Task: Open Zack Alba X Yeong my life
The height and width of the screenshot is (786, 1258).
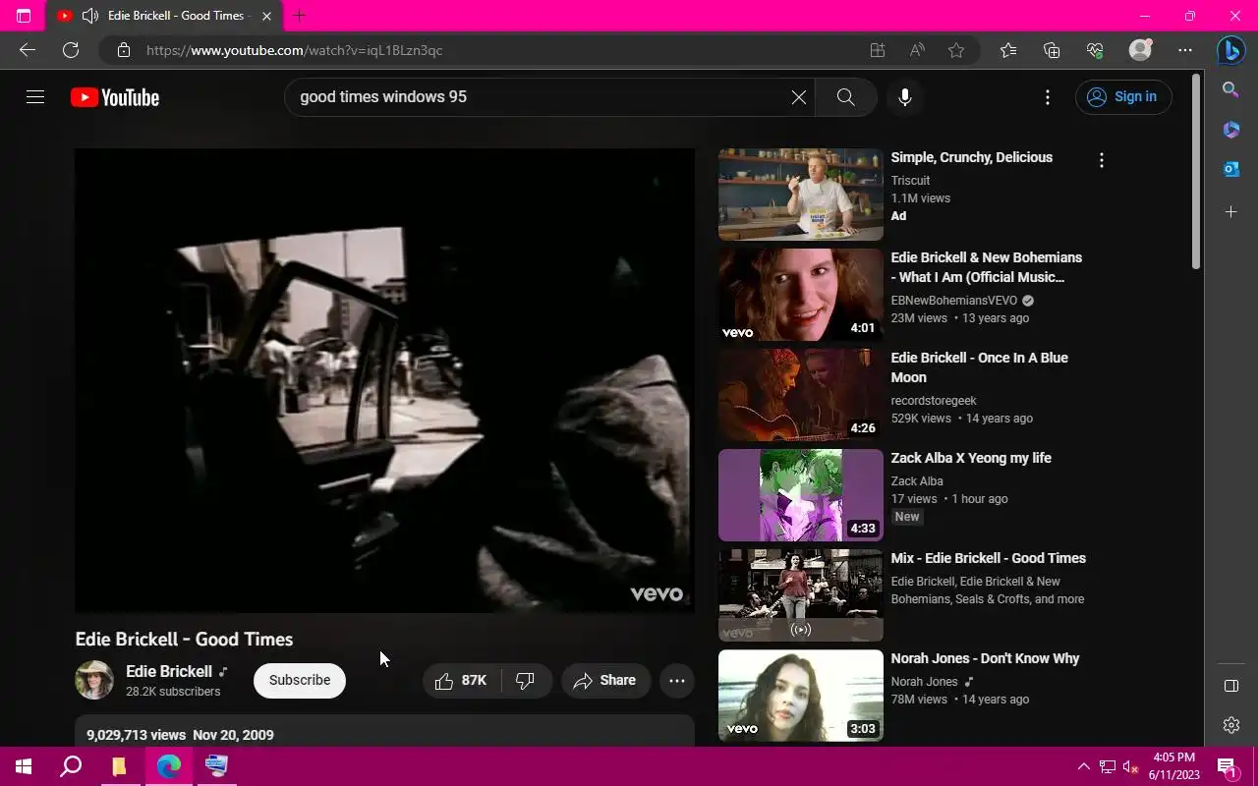Action: click(x=971, y=458)
